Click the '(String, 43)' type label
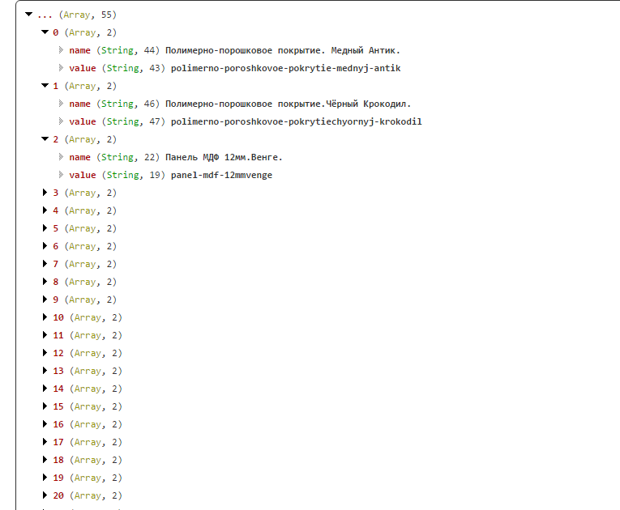620x510 pixels. click(x=134, y=68)
